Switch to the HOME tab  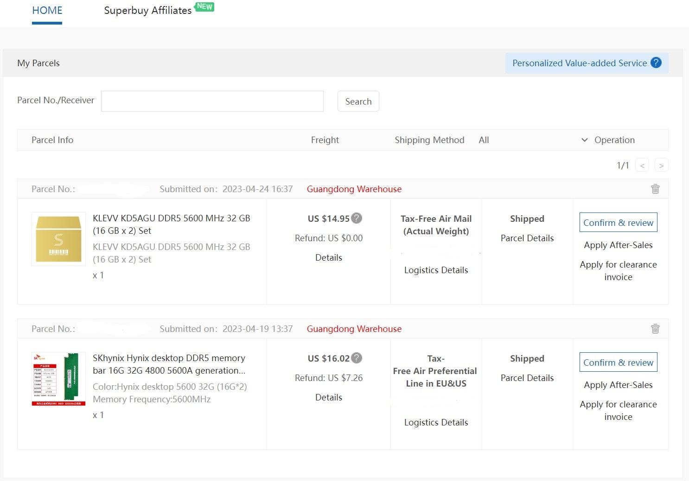pyautogui.click(x=47, y=10)
